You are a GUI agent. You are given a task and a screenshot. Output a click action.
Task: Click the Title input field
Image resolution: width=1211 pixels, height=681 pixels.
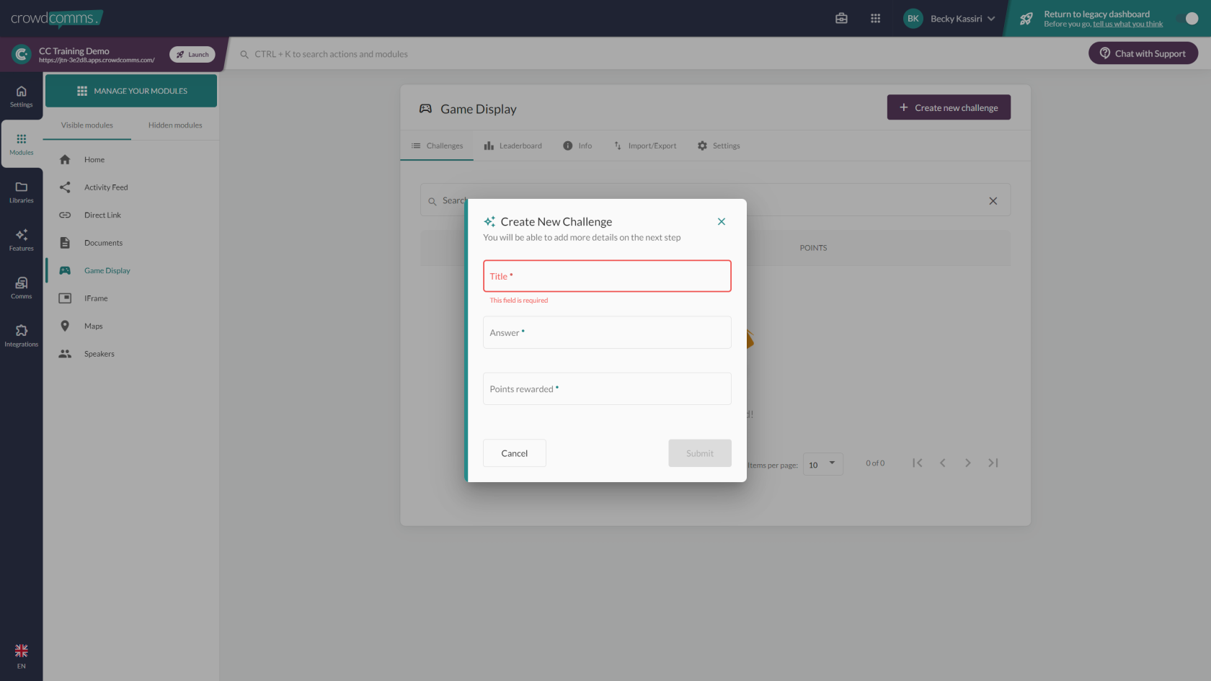[x=607, y=276]
